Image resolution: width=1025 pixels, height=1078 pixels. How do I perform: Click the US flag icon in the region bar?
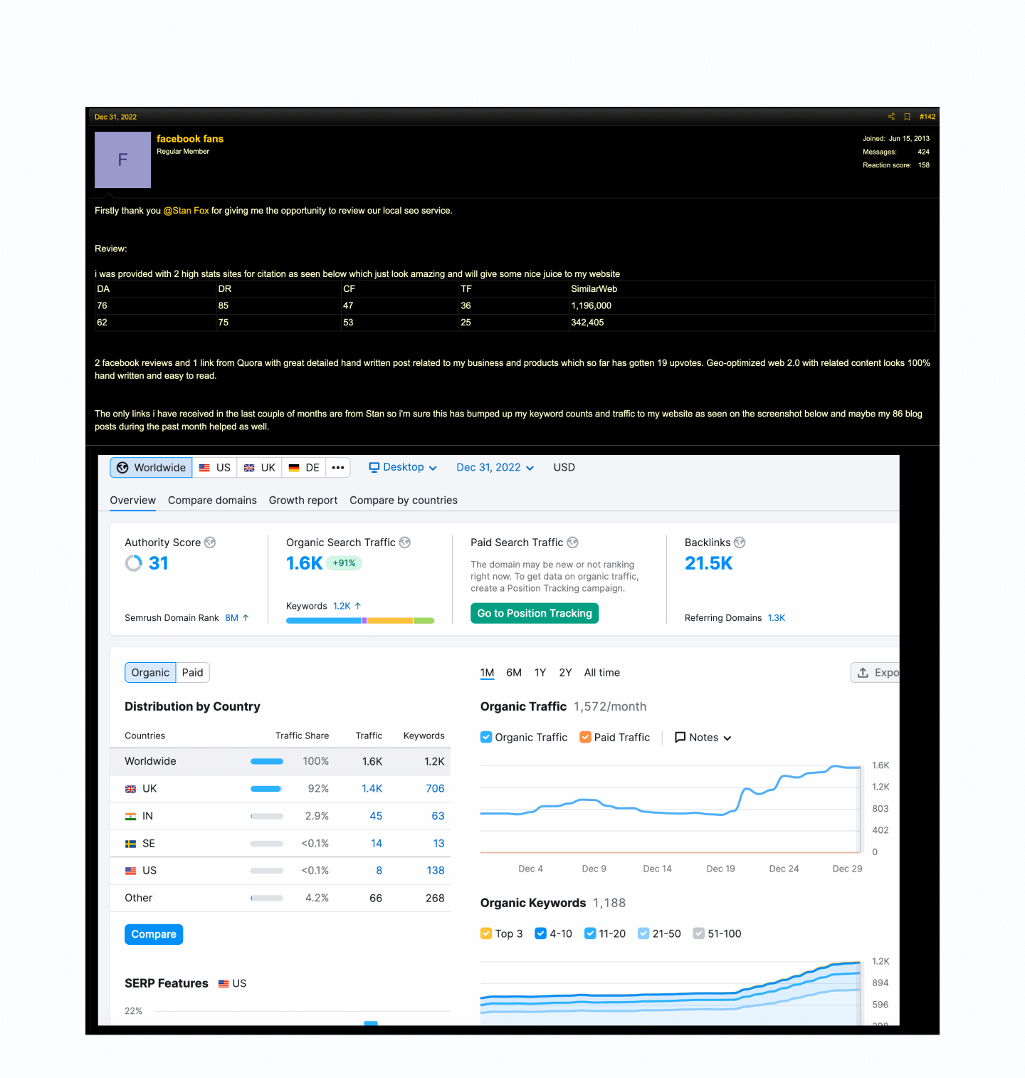point(204,468)
